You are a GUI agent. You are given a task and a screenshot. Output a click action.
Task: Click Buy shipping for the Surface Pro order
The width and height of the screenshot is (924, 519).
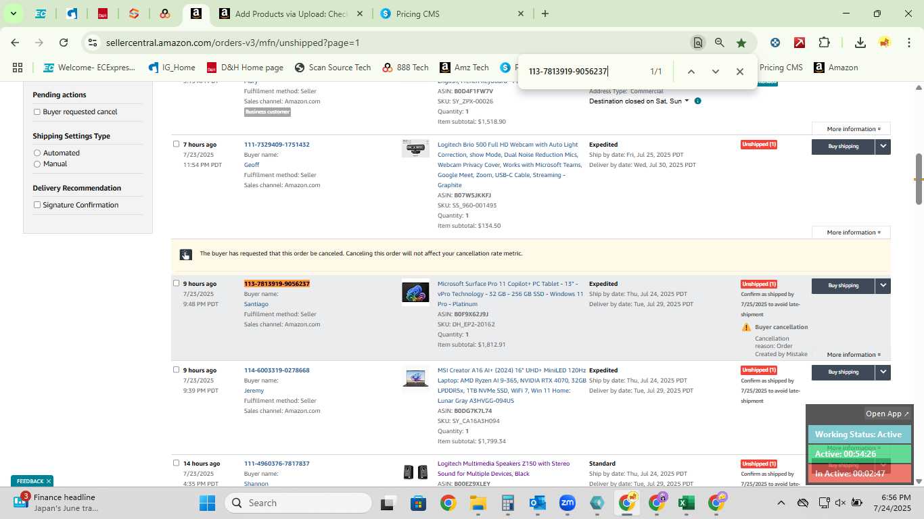pos(844,285)
